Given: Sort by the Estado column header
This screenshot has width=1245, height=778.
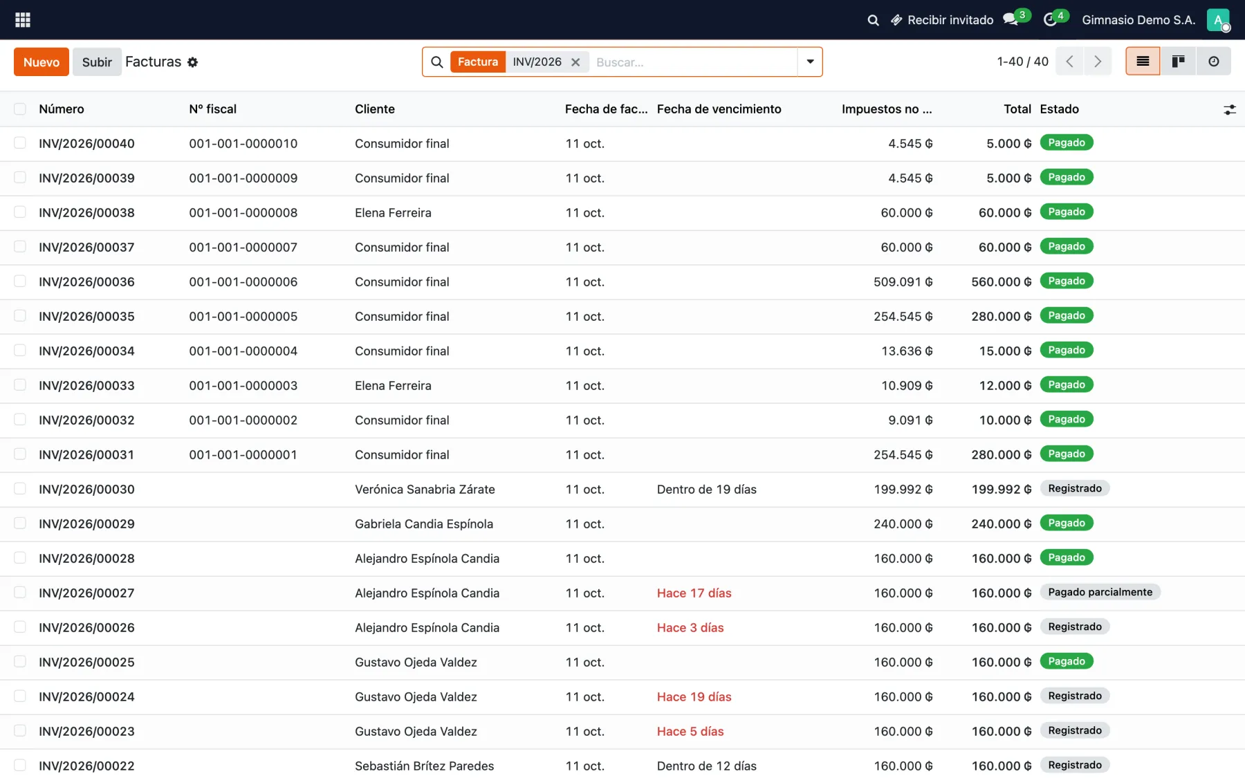Looking at the screenshot, I should [x=1059, y=109].
